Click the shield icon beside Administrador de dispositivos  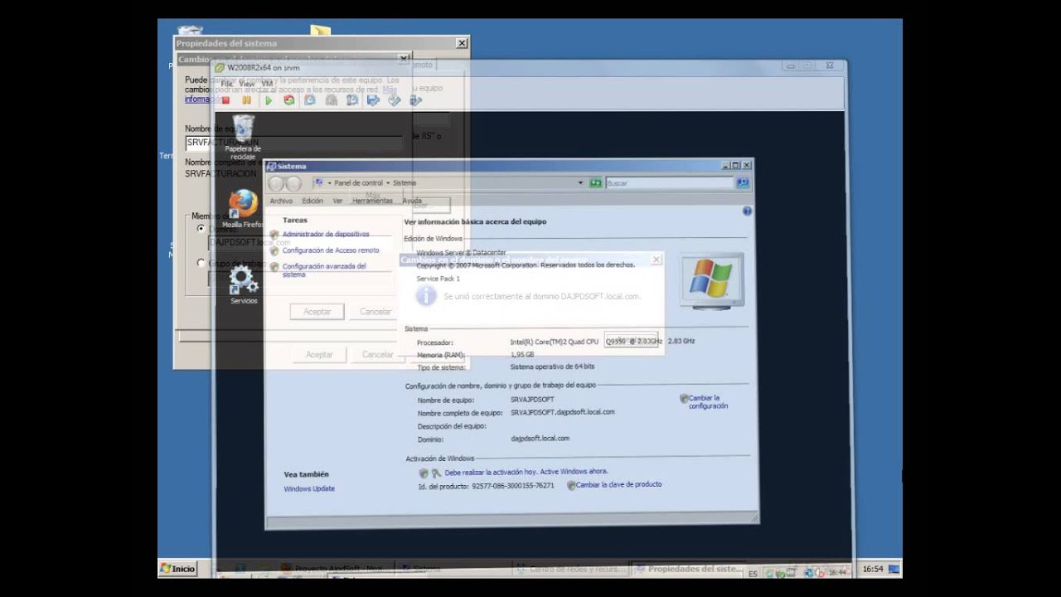pos(274,235)
